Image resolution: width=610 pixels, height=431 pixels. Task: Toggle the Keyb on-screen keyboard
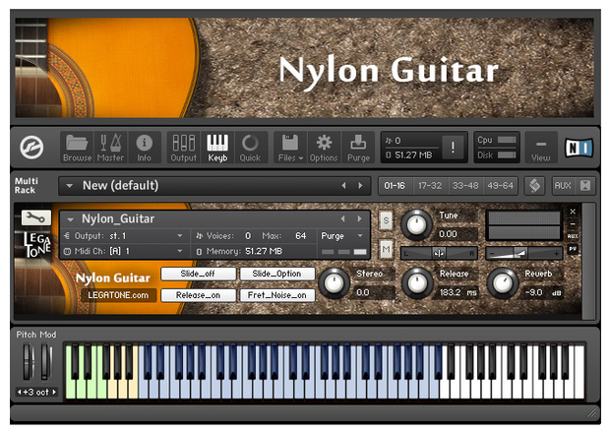[217, 148]
